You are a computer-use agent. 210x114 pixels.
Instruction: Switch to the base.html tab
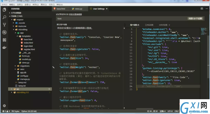[x=61, y=9]
